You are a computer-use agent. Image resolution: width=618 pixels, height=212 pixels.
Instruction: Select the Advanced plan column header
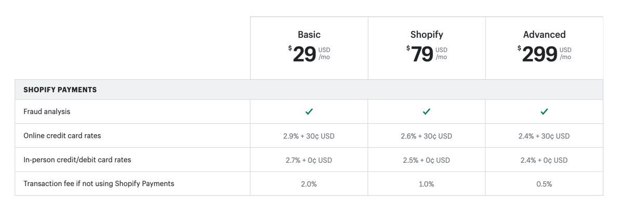point(544,35)
